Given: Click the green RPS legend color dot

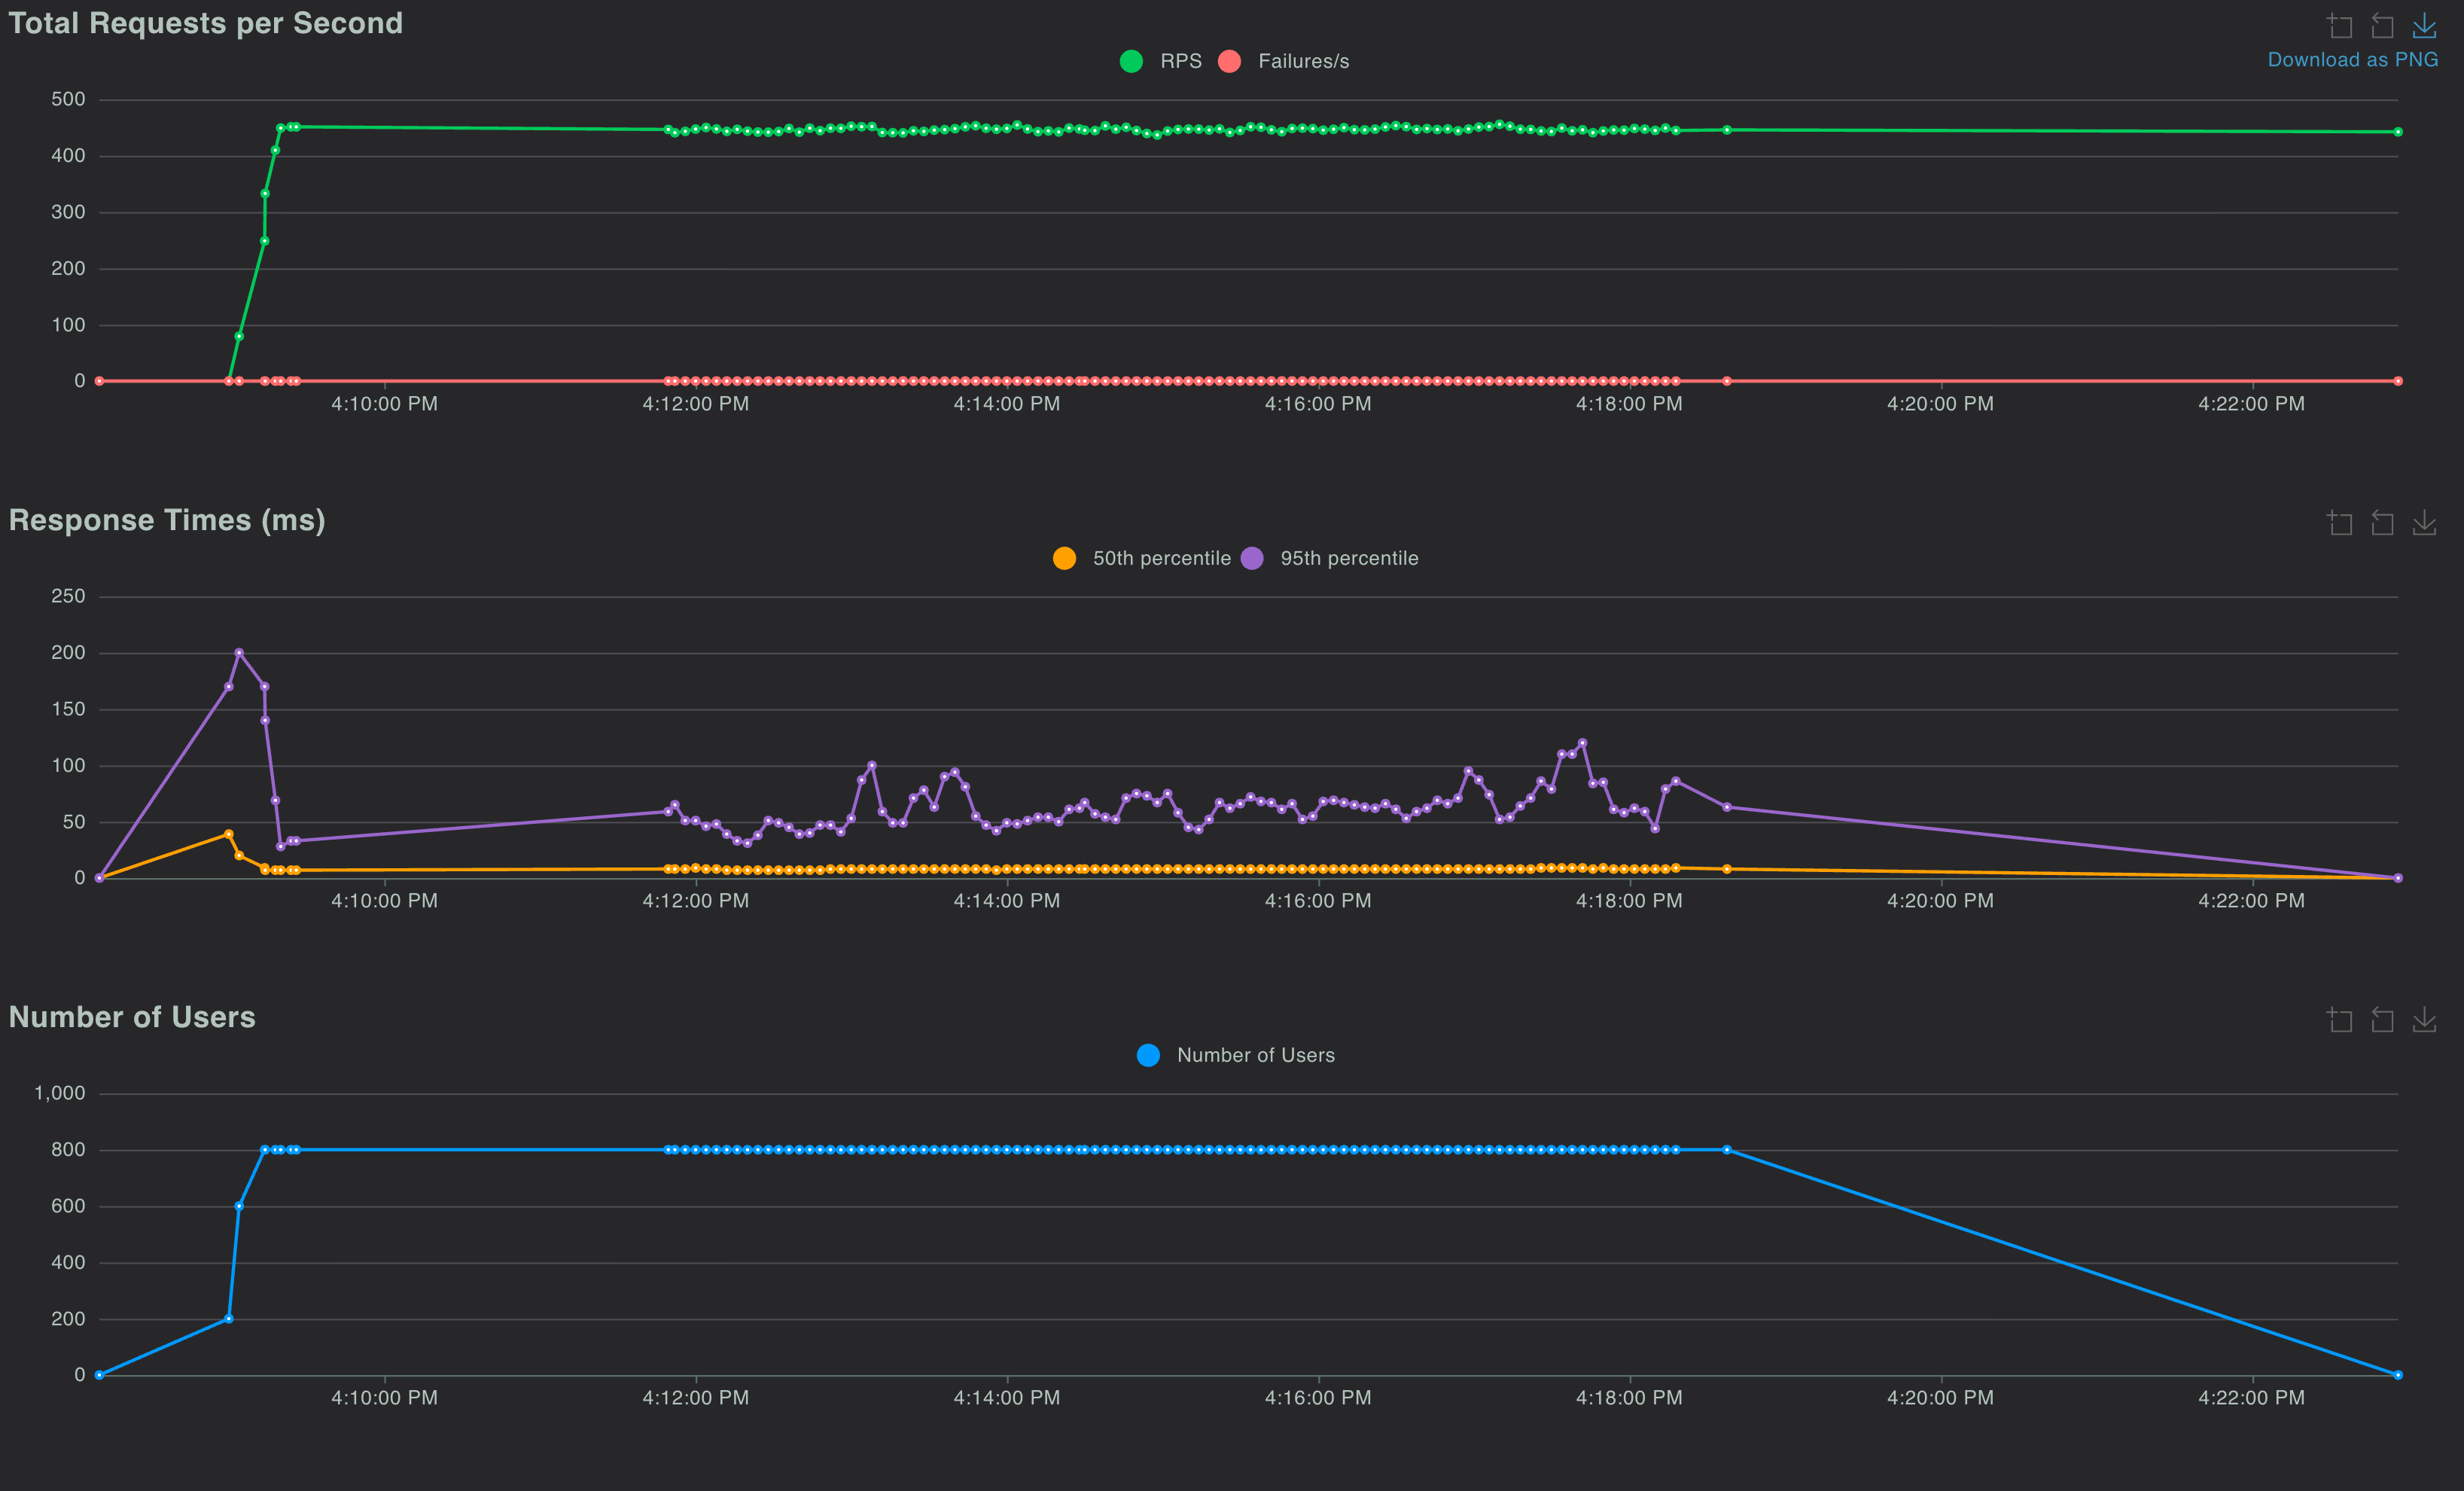Looking at the screenshot, I should point(1131,61).
